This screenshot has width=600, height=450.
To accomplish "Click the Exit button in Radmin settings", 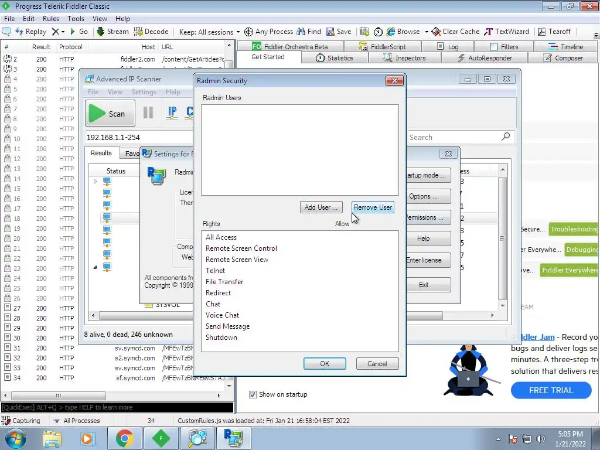I will pyautogui.click(x=428, y=285).
